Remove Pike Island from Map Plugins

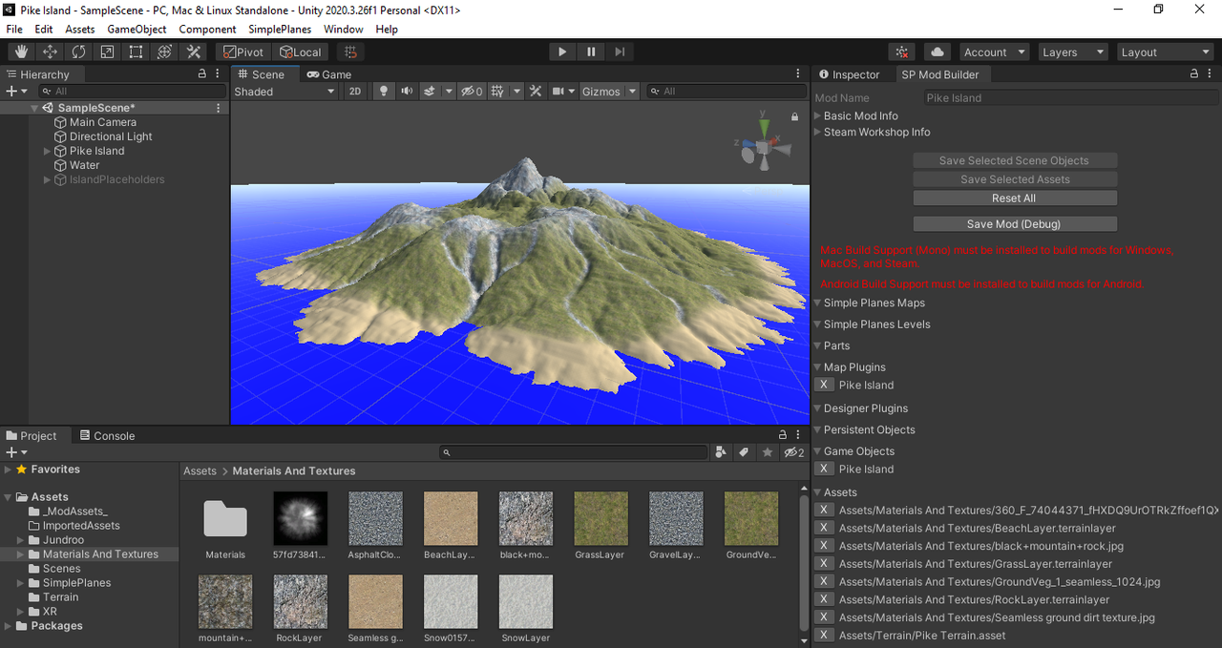[x=824, y=385]
